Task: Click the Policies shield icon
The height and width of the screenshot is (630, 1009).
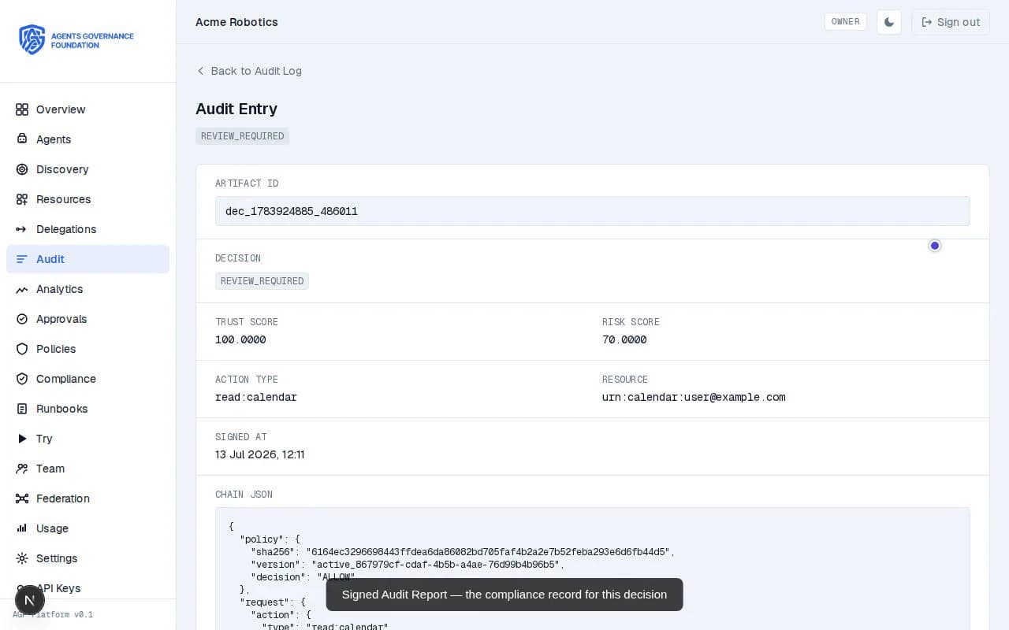Action: click(22, 349)
